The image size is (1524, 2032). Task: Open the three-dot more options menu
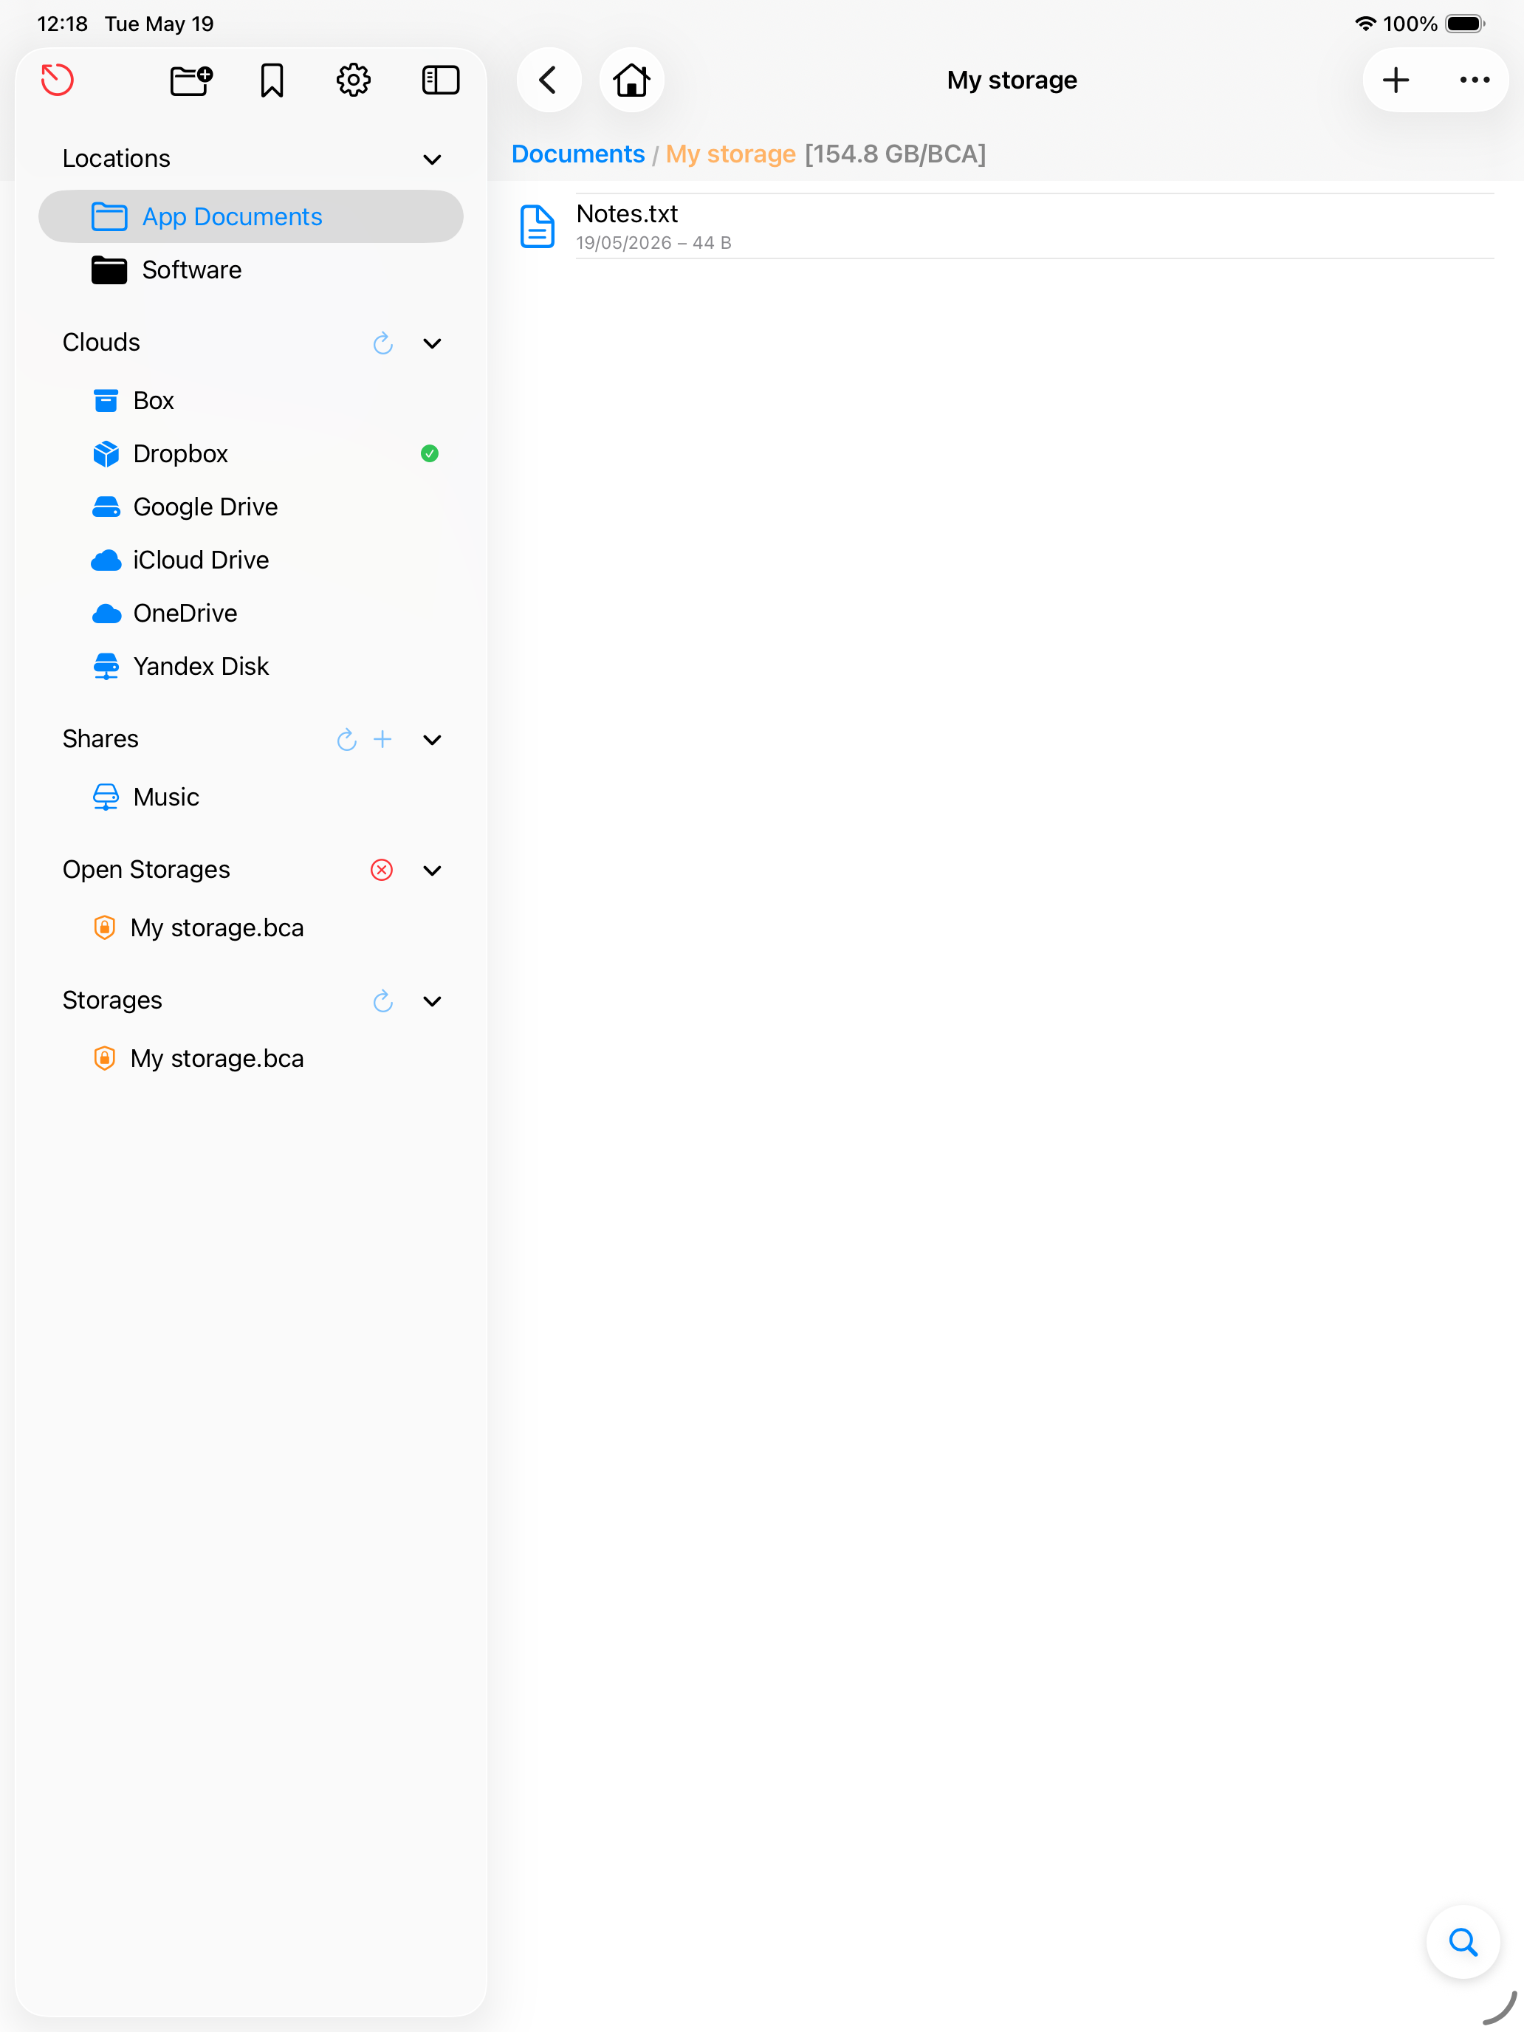(x=1475, y=80)
